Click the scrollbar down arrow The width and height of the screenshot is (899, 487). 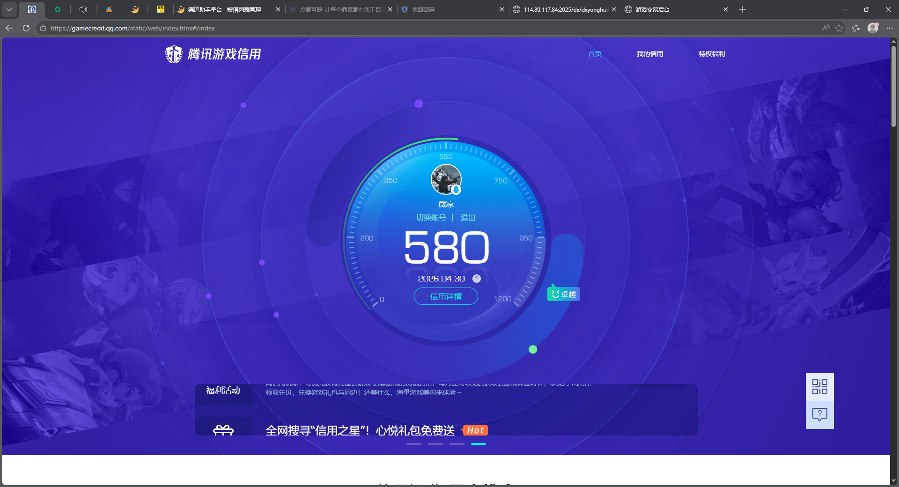pos(894,481)
